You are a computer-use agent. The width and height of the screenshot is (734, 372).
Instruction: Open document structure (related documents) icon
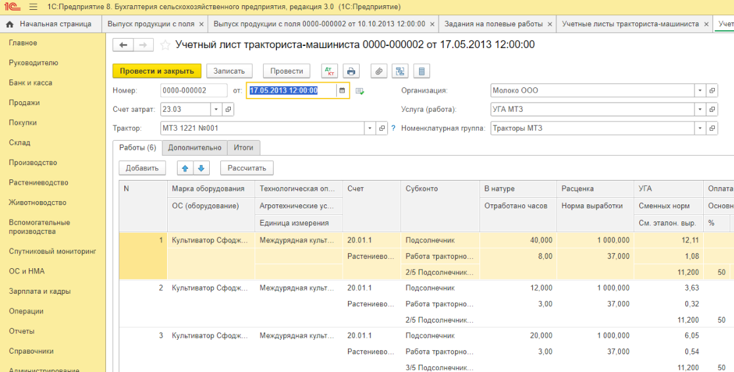tap(401, 71)
